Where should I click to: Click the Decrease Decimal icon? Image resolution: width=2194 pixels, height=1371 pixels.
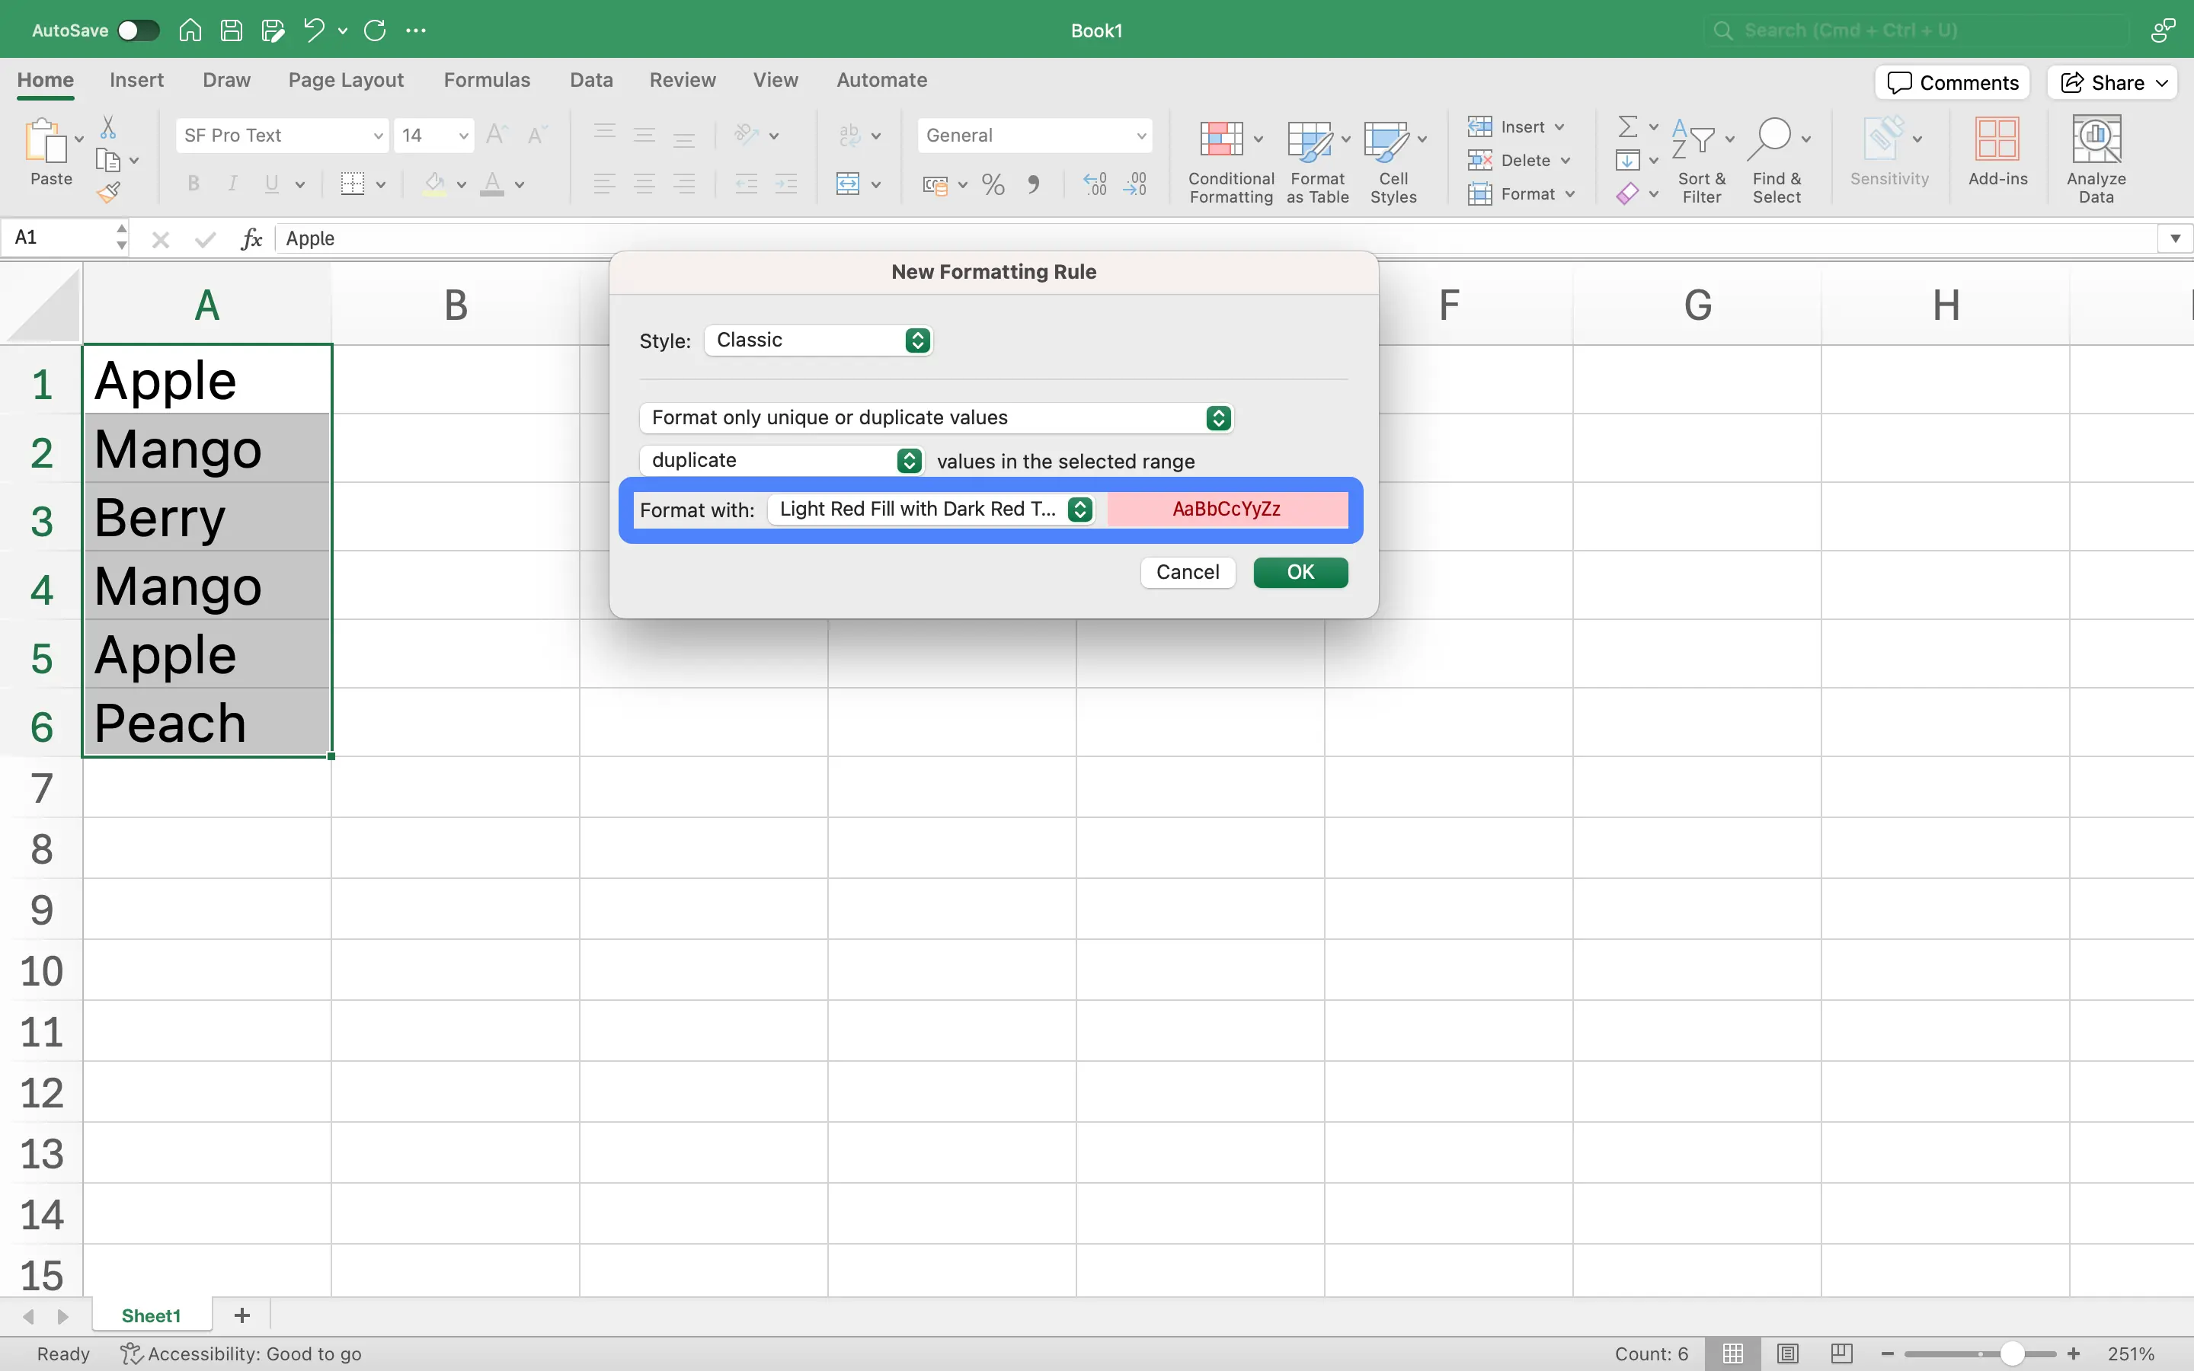point(1135,184)
